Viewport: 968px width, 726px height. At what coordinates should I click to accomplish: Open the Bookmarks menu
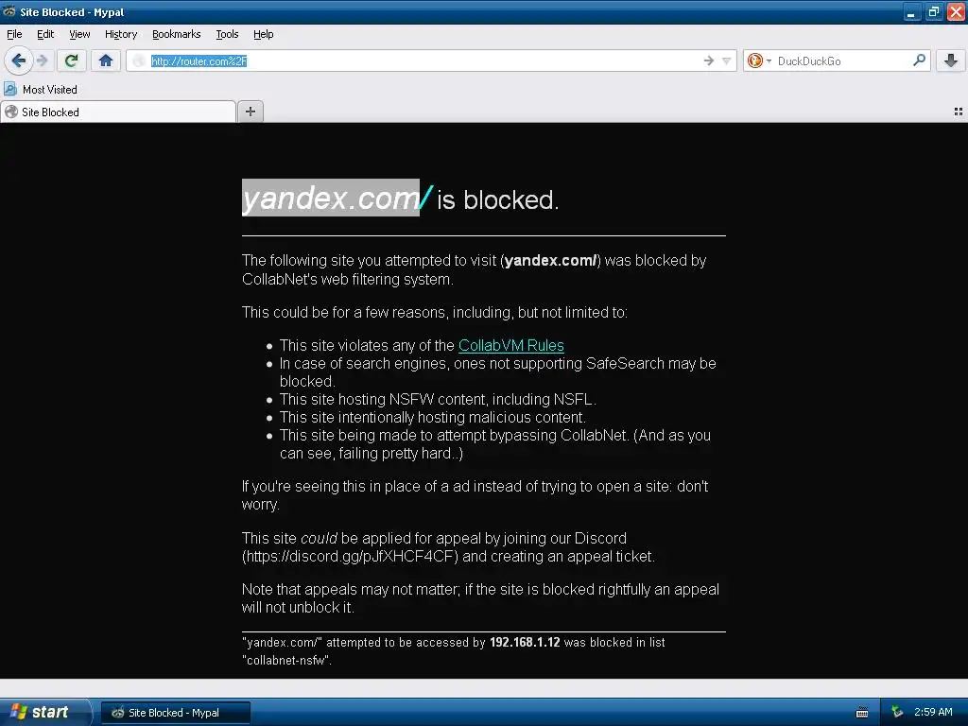(x=177, y=35)
